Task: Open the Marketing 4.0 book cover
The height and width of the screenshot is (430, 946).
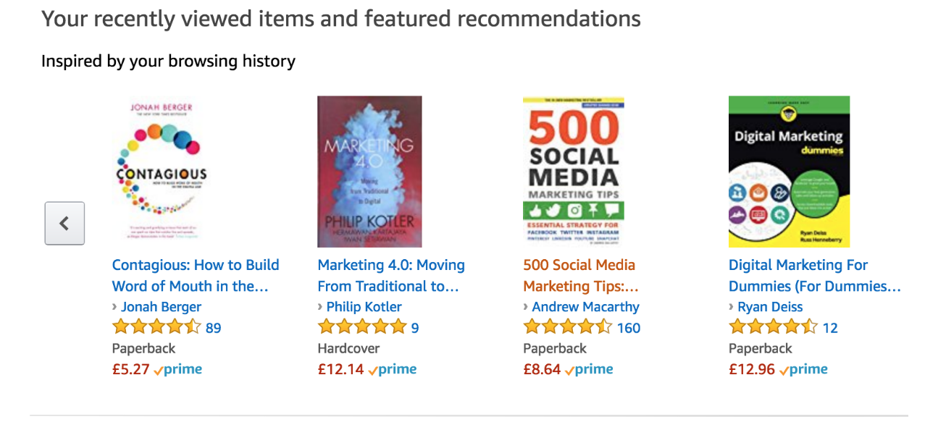Action: [369, 172]
